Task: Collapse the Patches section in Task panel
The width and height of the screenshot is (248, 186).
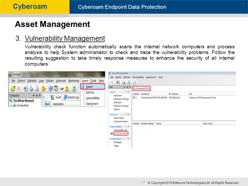Action: click(x=129, y=114)
